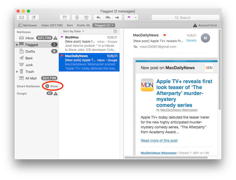Forward the selected message
Screen dimensions: 236x180
(117, 17)
